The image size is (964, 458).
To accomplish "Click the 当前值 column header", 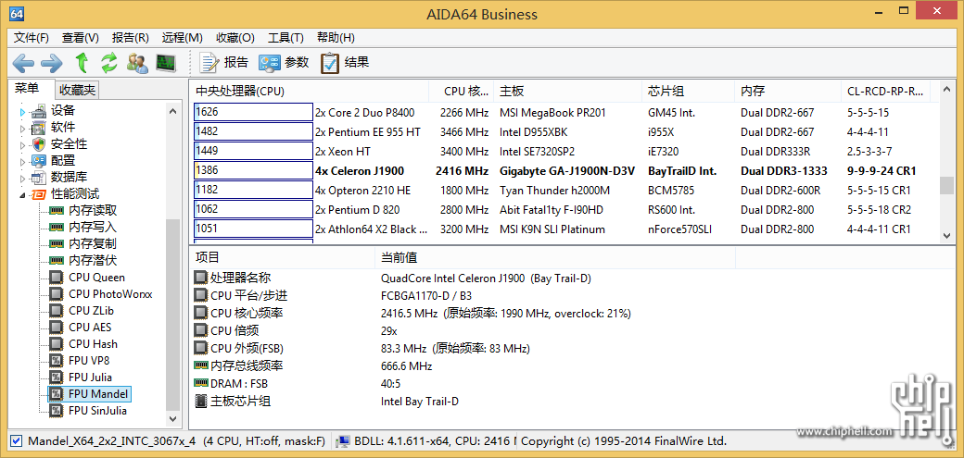I will tap(554, 257).
